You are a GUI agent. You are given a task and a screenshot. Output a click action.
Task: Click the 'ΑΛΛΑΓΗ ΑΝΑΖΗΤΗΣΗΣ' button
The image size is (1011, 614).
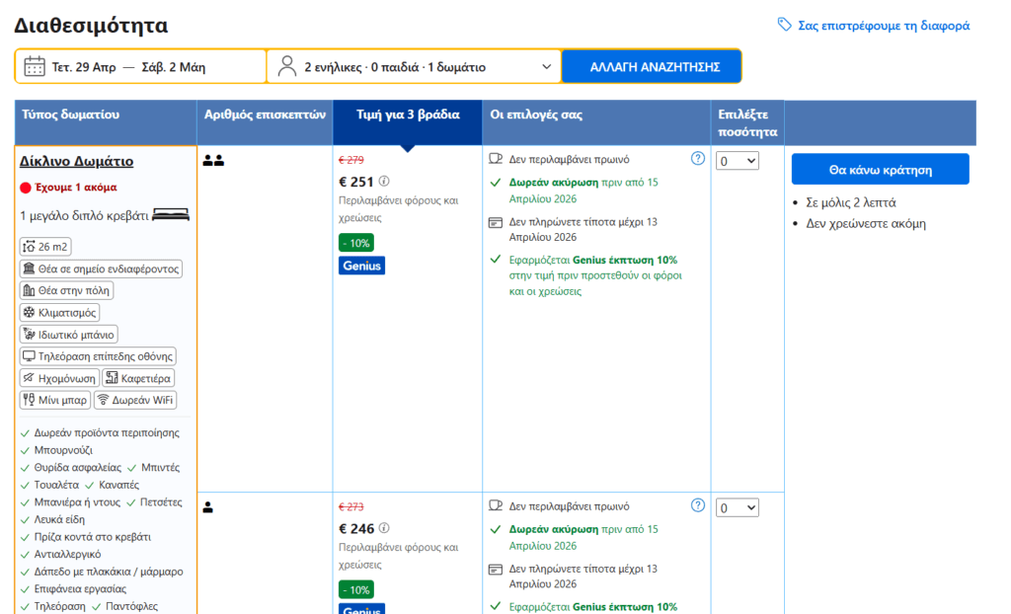tap(651, 67)
